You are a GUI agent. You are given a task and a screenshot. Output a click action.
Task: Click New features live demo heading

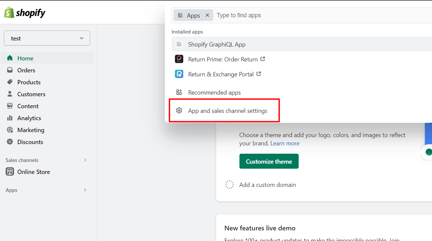[x=260, y=228]
